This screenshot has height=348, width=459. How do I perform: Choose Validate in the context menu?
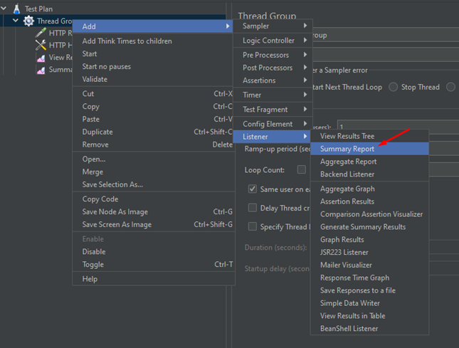point(95,79)
